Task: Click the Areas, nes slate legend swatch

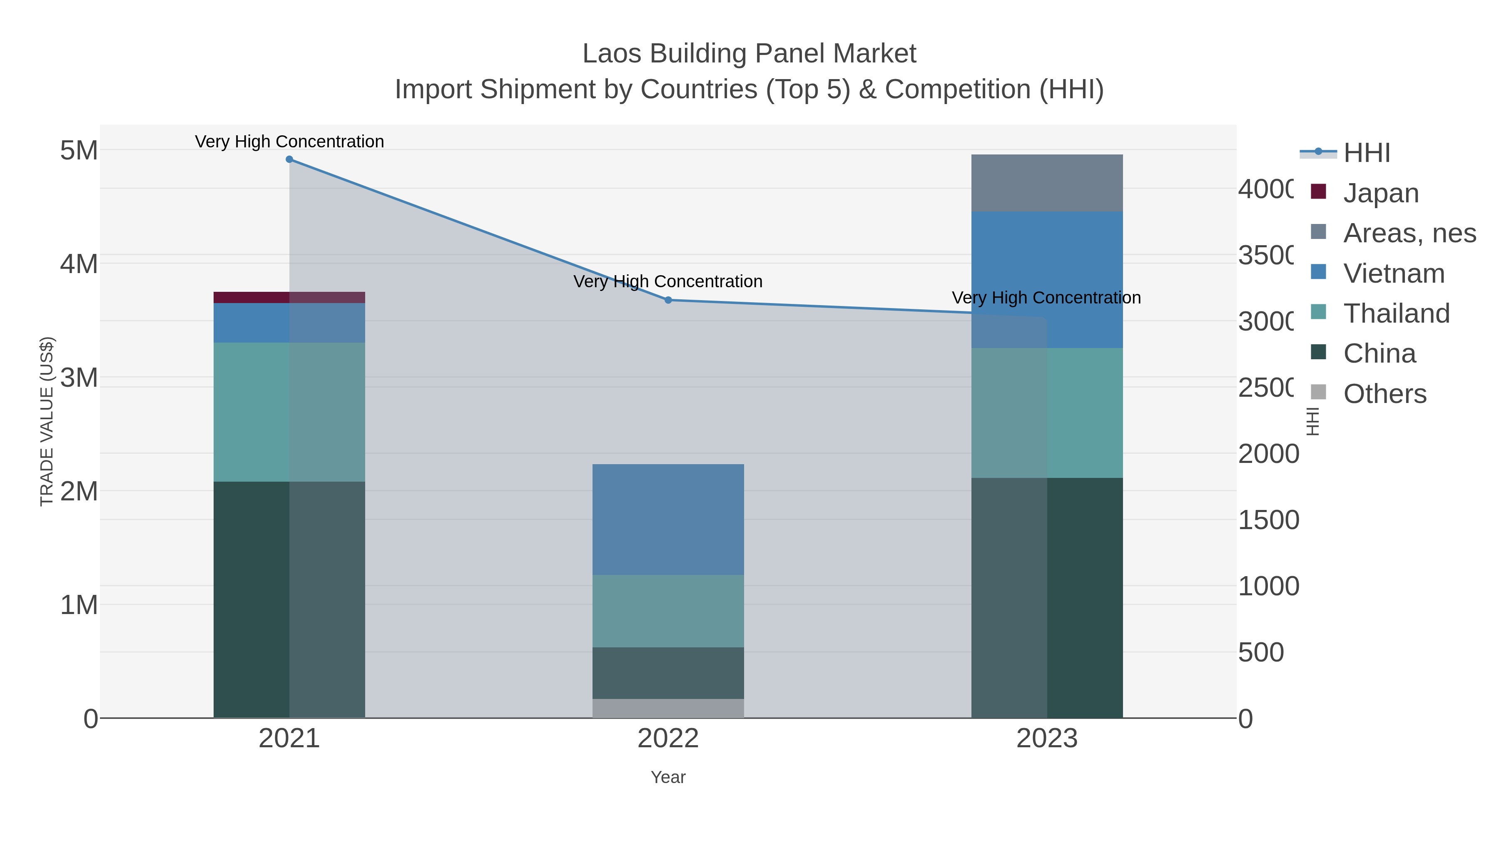Action: pyautogui.click(x=1319, y=231)
